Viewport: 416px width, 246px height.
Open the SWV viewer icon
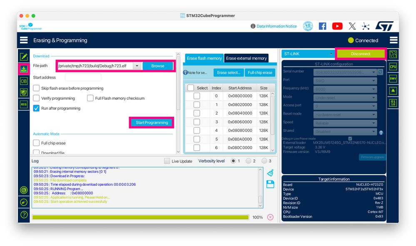coord(393,79)
